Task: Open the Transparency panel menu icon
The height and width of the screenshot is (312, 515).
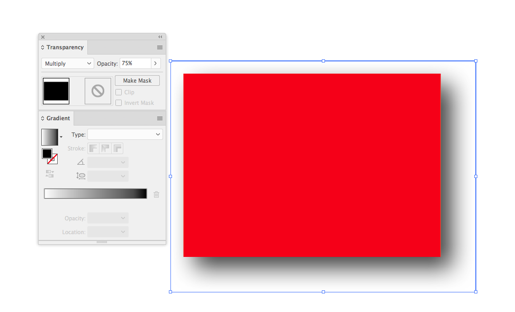Action: tap(160, 47)
